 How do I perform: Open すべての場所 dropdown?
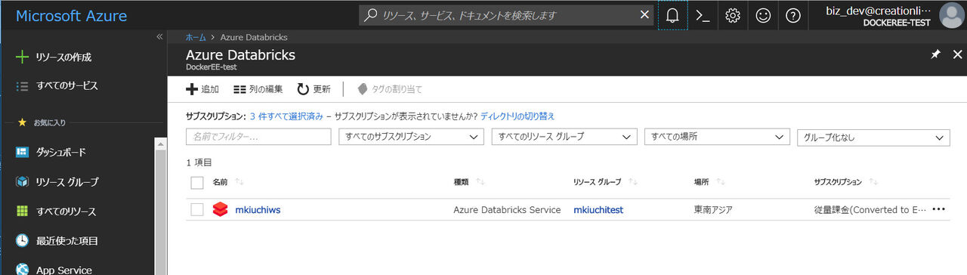tap(717, 137)
